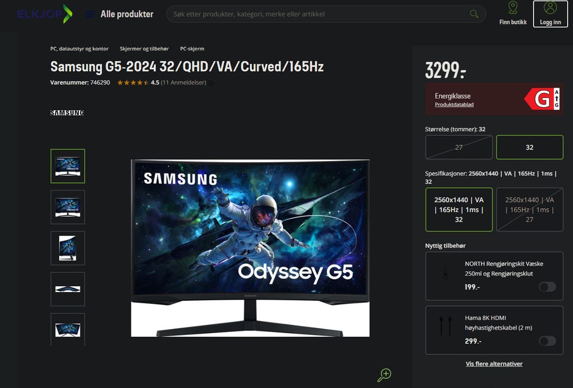Screen dimensions: 573x388
Task: Click the Logg inn user icon
Action: coord(550,8)
